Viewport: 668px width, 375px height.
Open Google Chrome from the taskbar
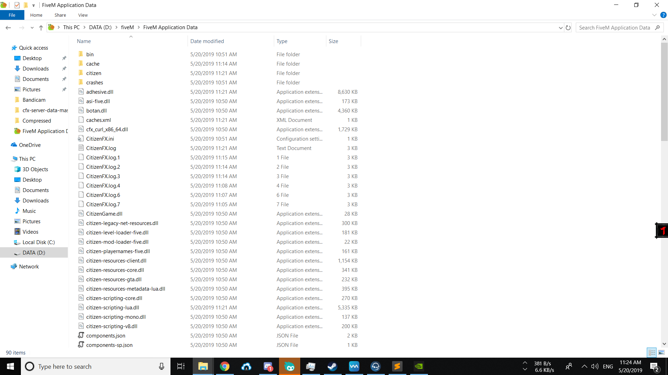(x=225, y=366)
